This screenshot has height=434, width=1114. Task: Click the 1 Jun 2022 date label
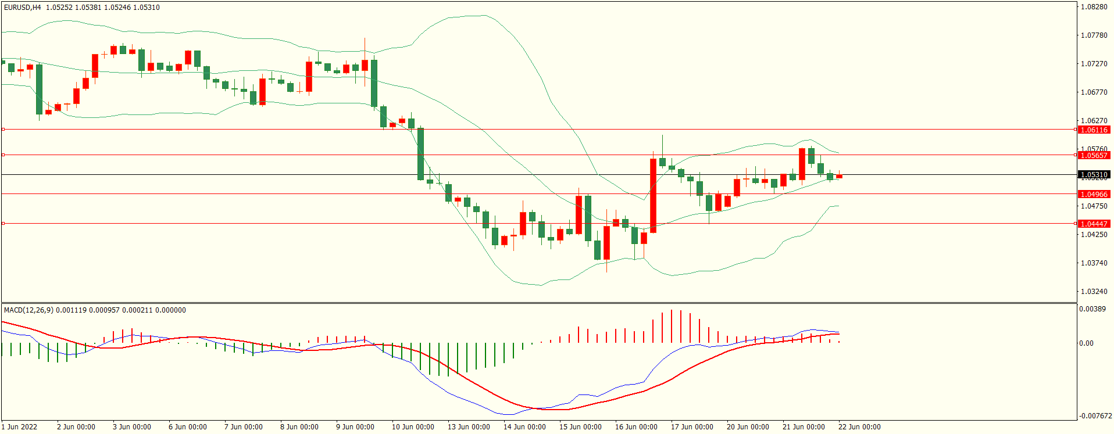pos(19,427)
